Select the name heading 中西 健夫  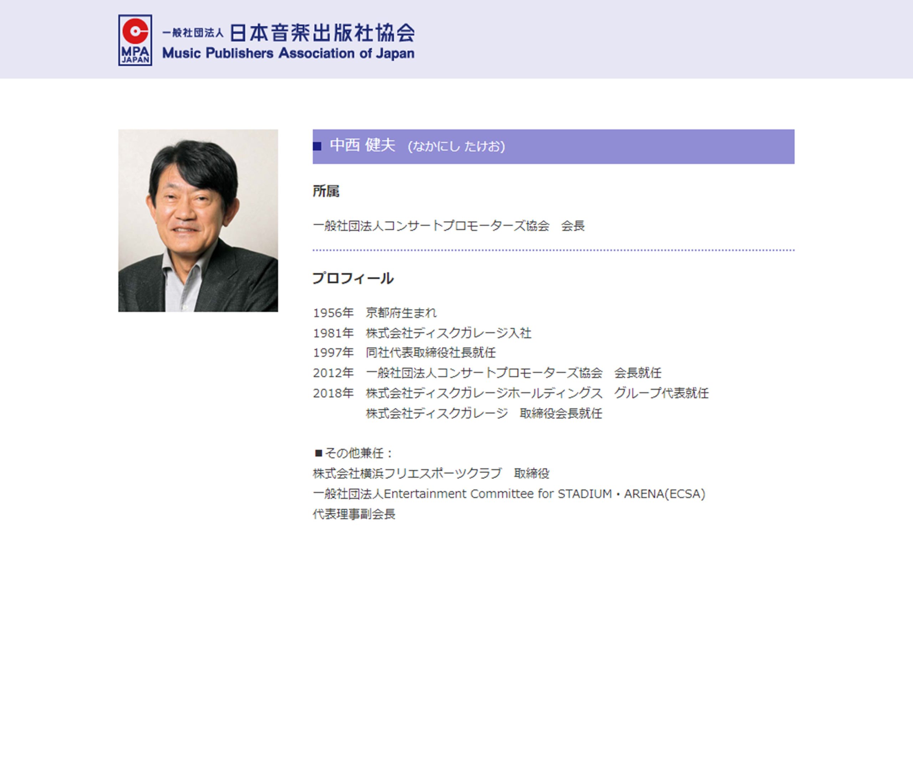point(363,146)
